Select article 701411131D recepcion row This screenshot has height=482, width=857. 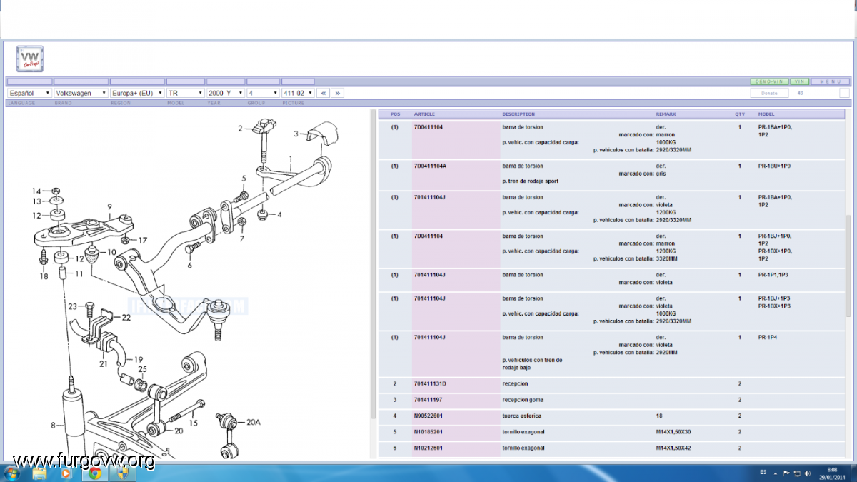coord(611,384)
